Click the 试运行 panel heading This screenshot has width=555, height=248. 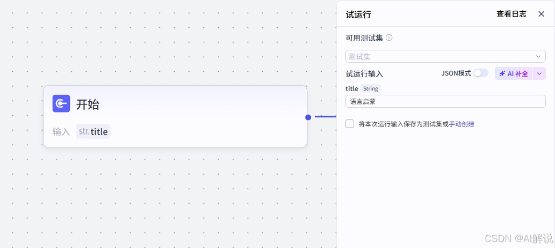358,14
